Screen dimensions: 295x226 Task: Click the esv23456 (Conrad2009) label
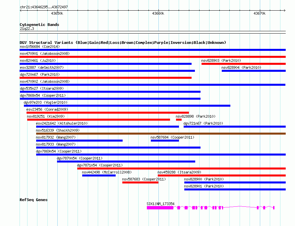pyautogui.click(x=47, y=109)
